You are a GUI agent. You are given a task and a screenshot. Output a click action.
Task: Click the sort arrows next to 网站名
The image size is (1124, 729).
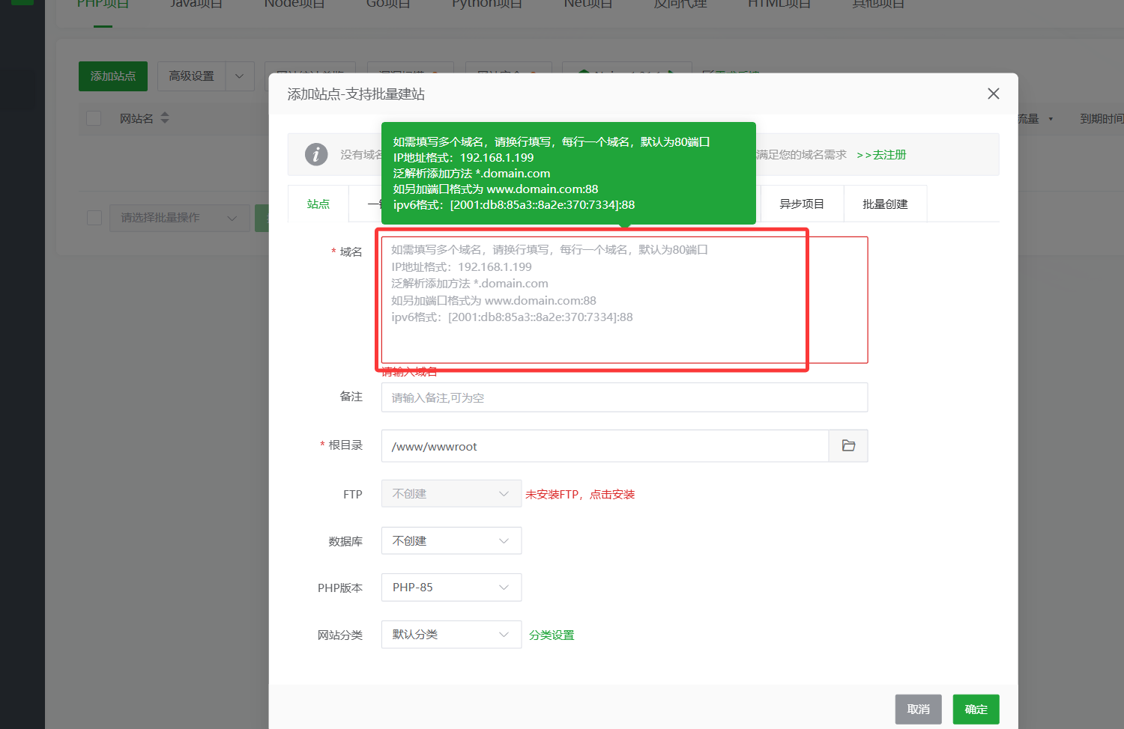tap(165, 118)
